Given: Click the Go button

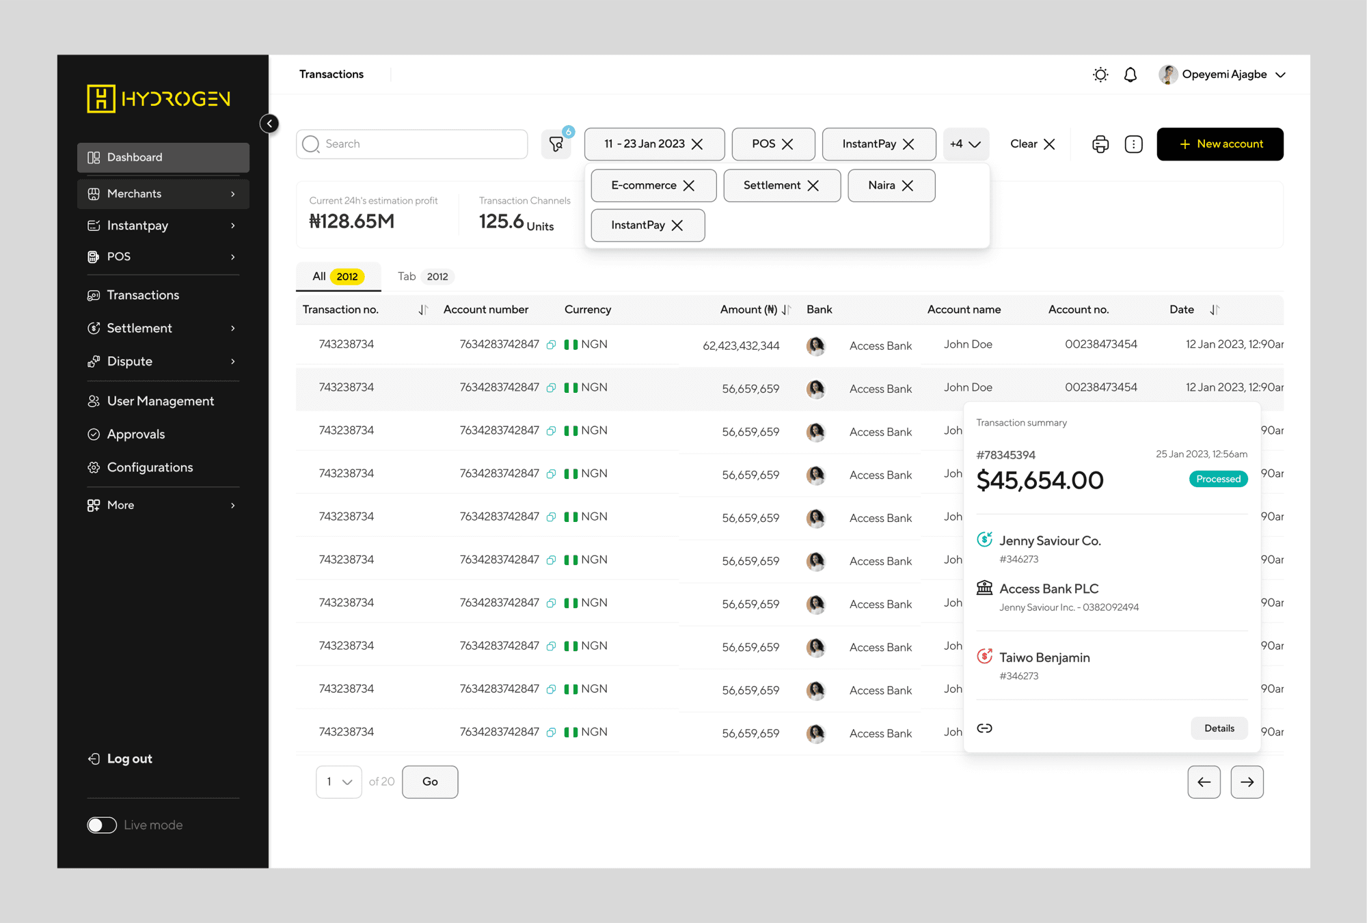Looking at the screenshot, I should (x=430, y=782).
